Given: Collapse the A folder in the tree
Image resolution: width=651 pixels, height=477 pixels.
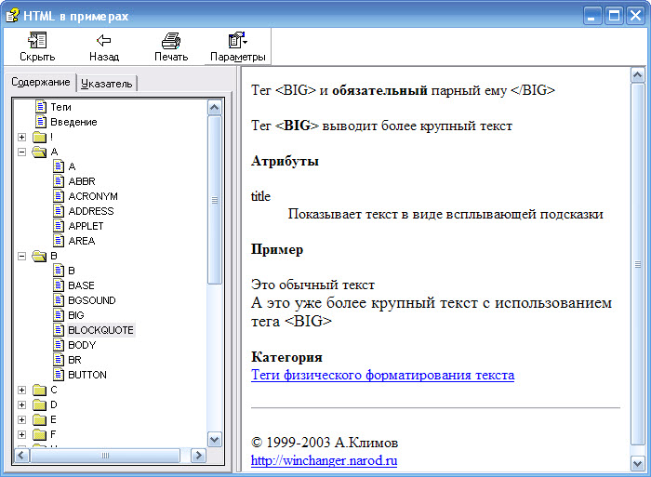Looking at the screenshot, I should tap(21, 152).
